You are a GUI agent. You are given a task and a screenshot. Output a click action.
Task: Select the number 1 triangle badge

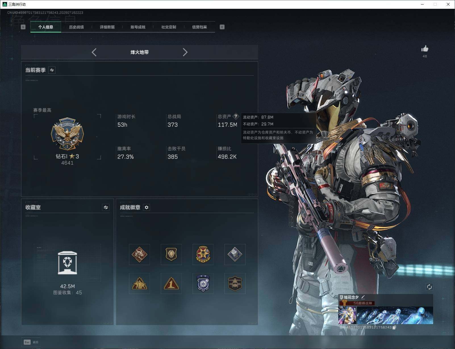click(x=171, y=284)
